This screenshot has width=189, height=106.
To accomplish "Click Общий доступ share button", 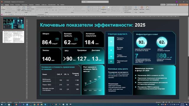I will (x=183, y=5).
